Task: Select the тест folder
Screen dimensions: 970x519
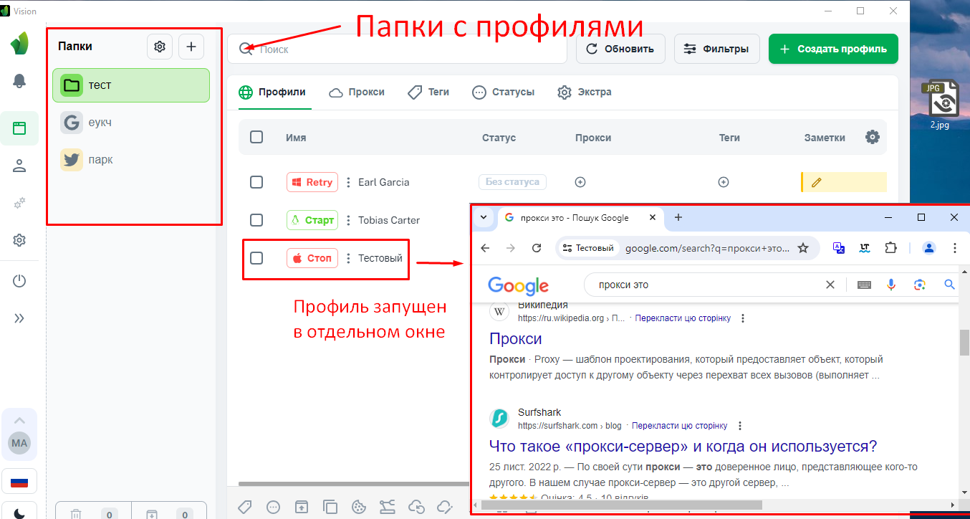Action: pos(131,85)
